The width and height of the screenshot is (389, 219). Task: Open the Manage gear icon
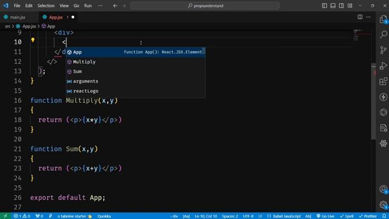[x=384, y=205]
